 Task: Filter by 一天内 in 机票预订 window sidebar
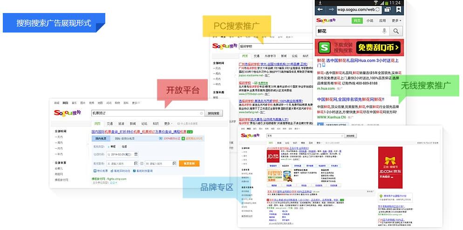[59, 137]
